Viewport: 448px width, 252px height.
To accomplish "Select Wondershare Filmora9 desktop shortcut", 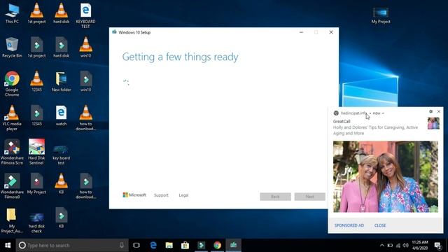I will click(x=12, y=186).
